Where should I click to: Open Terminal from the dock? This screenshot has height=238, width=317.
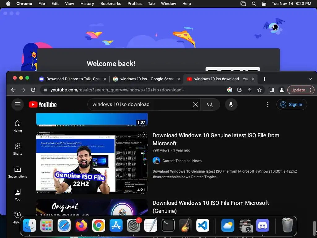(168, 225)
